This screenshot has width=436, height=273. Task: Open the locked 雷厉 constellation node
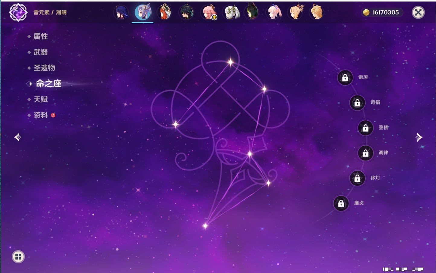345,78
